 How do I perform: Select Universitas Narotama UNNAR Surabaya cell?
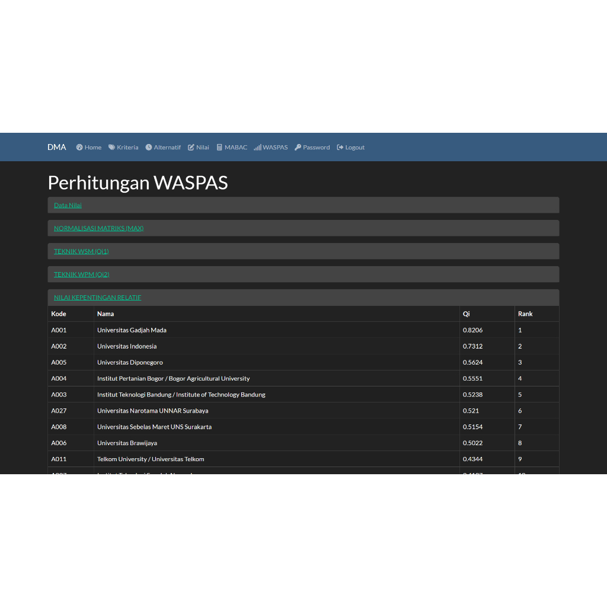point(276,411)
